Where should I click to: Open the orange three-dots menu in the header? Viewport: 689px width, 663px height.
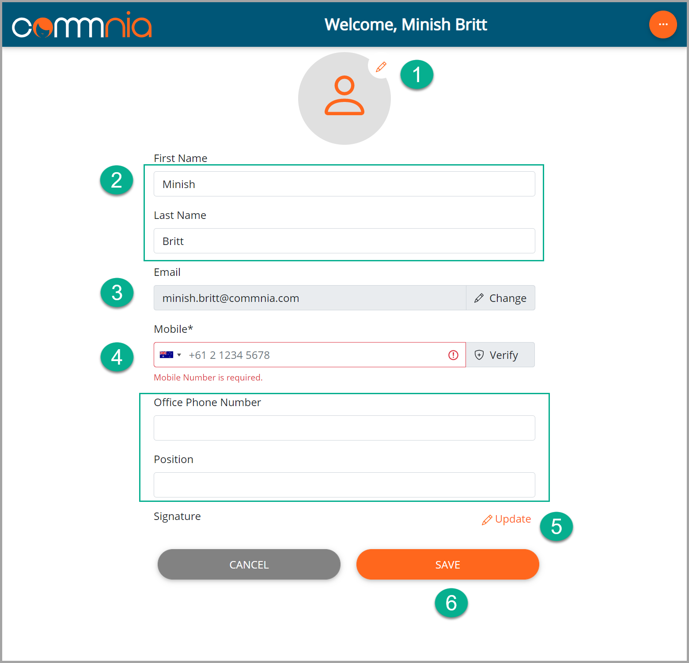point(663,24)
